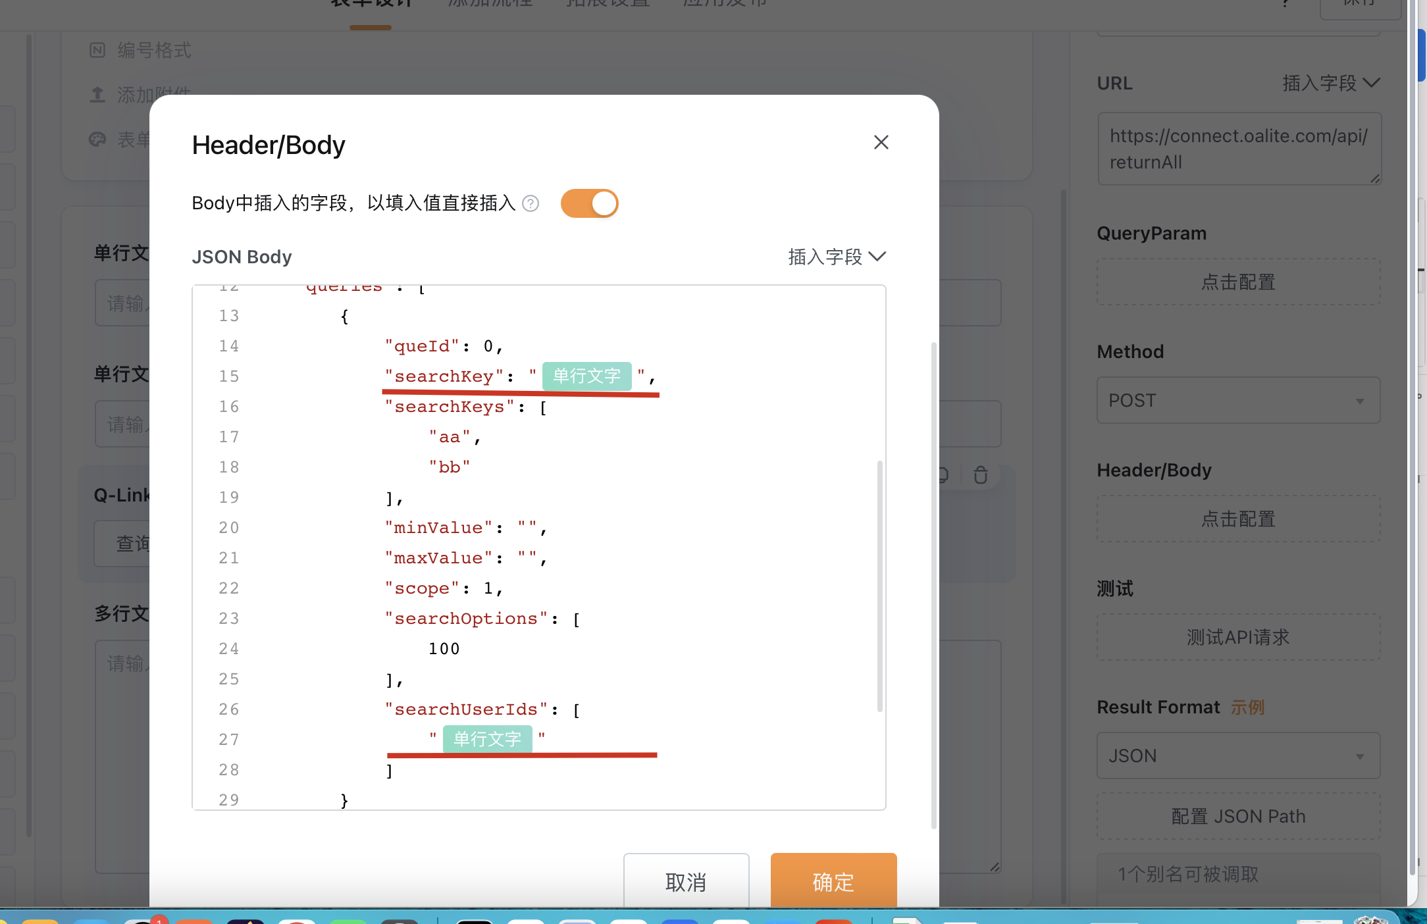This screenshot has height=924, width=1427.
Task: Click 点击配置 under QueryParam
Action: 1239,282
